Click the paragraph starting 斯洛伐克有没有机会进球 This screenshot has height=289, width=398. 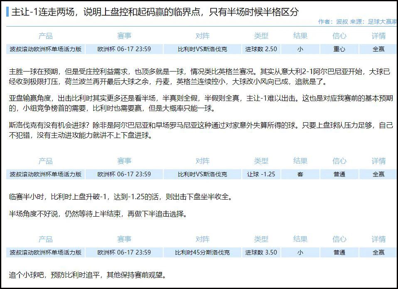(x=201, y=130)
